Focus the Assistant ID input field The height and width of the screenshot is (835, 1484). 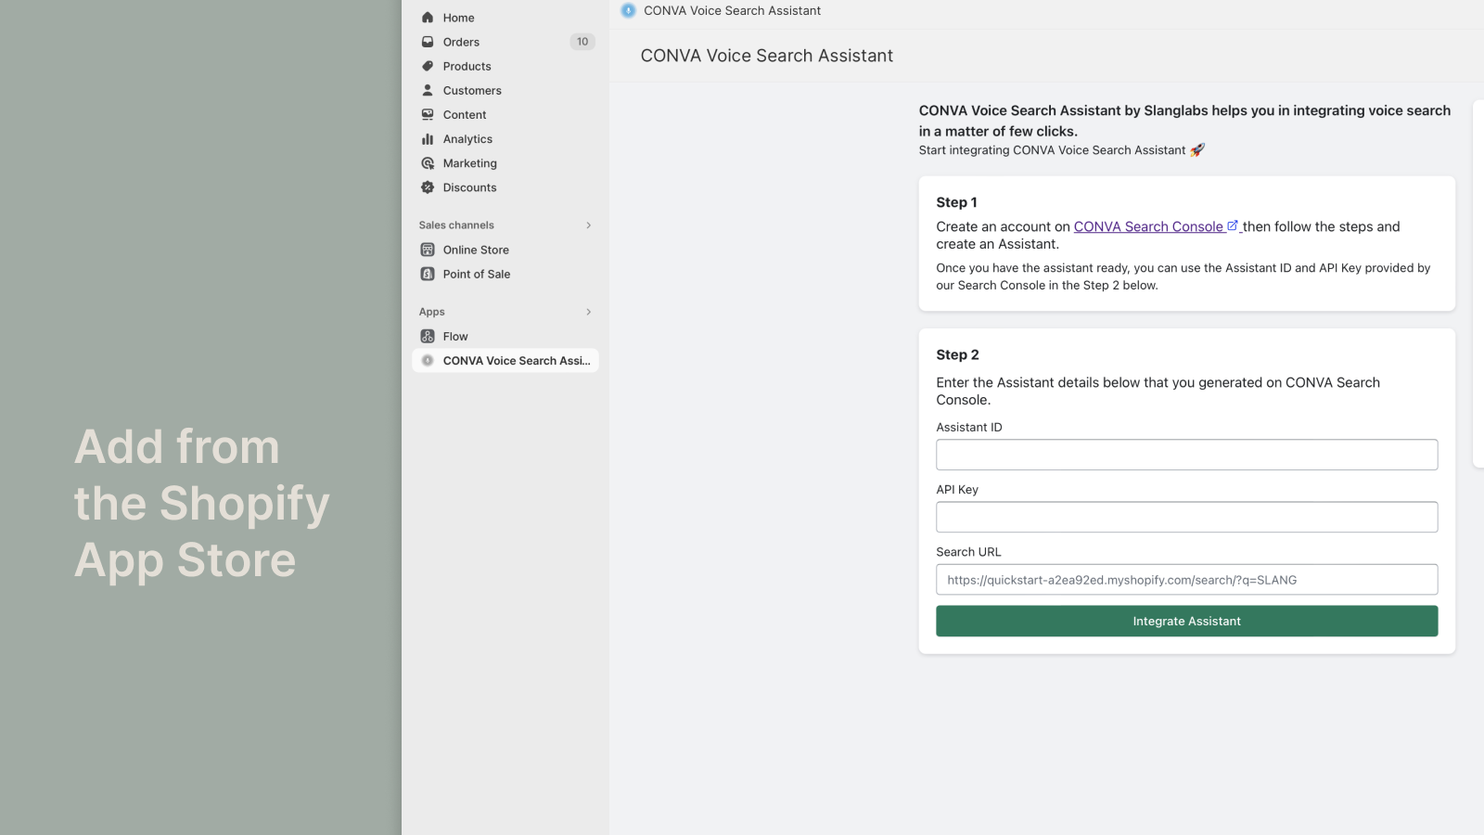(x=1186, y=455)
